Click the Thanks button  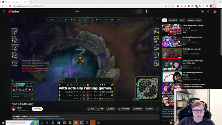pos(137,109)
